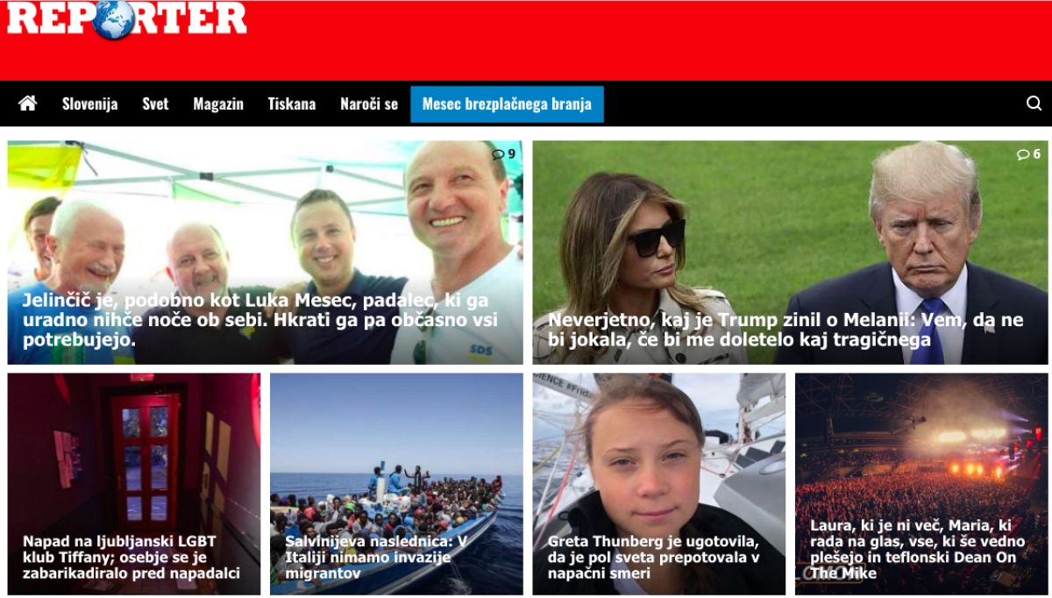Open the Jelinčič and Luka Mesec headline
Image resolution: width=1052 pixels, height=598 pixels.
point(260,320)
